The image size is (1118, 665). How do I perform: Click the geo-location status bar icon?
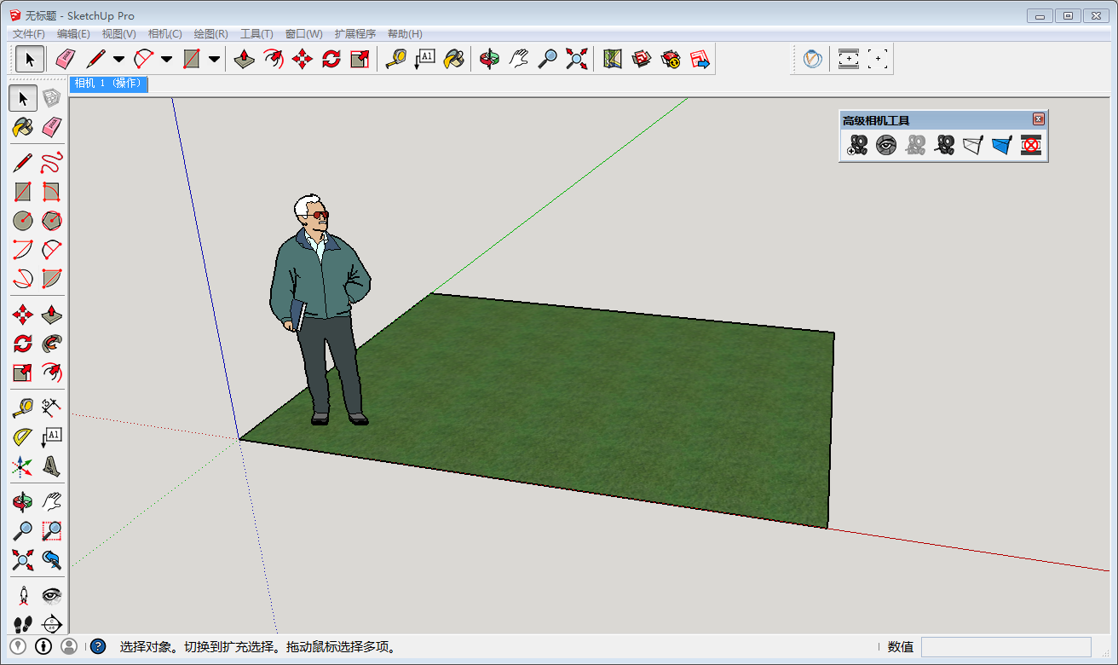tap(18, 646)
